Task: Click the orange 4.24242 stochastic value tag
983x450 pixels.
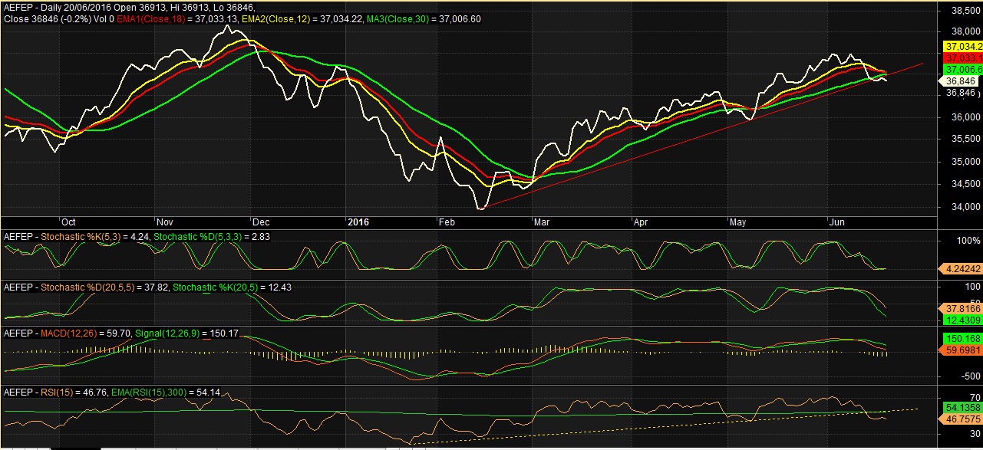Action: tap(960, 269)
